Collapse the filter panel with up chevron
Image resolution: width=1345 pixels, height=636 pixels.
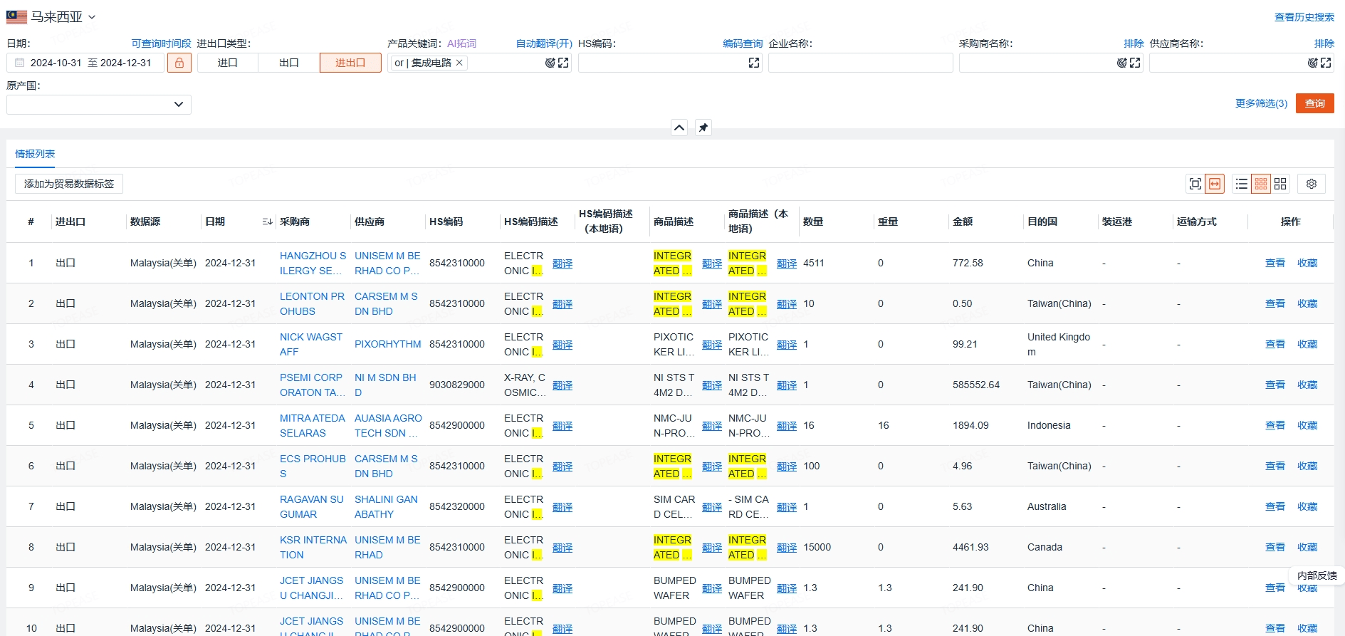click(679, 127)
